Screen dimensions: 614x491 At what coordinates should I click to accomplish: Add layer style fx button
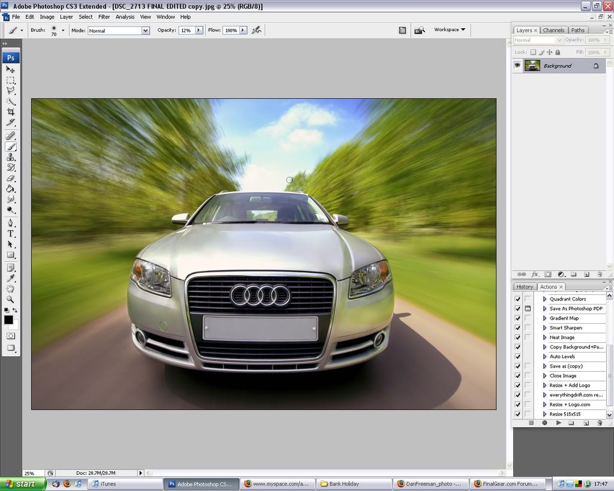pyautogui.click(x=534, y=275)
